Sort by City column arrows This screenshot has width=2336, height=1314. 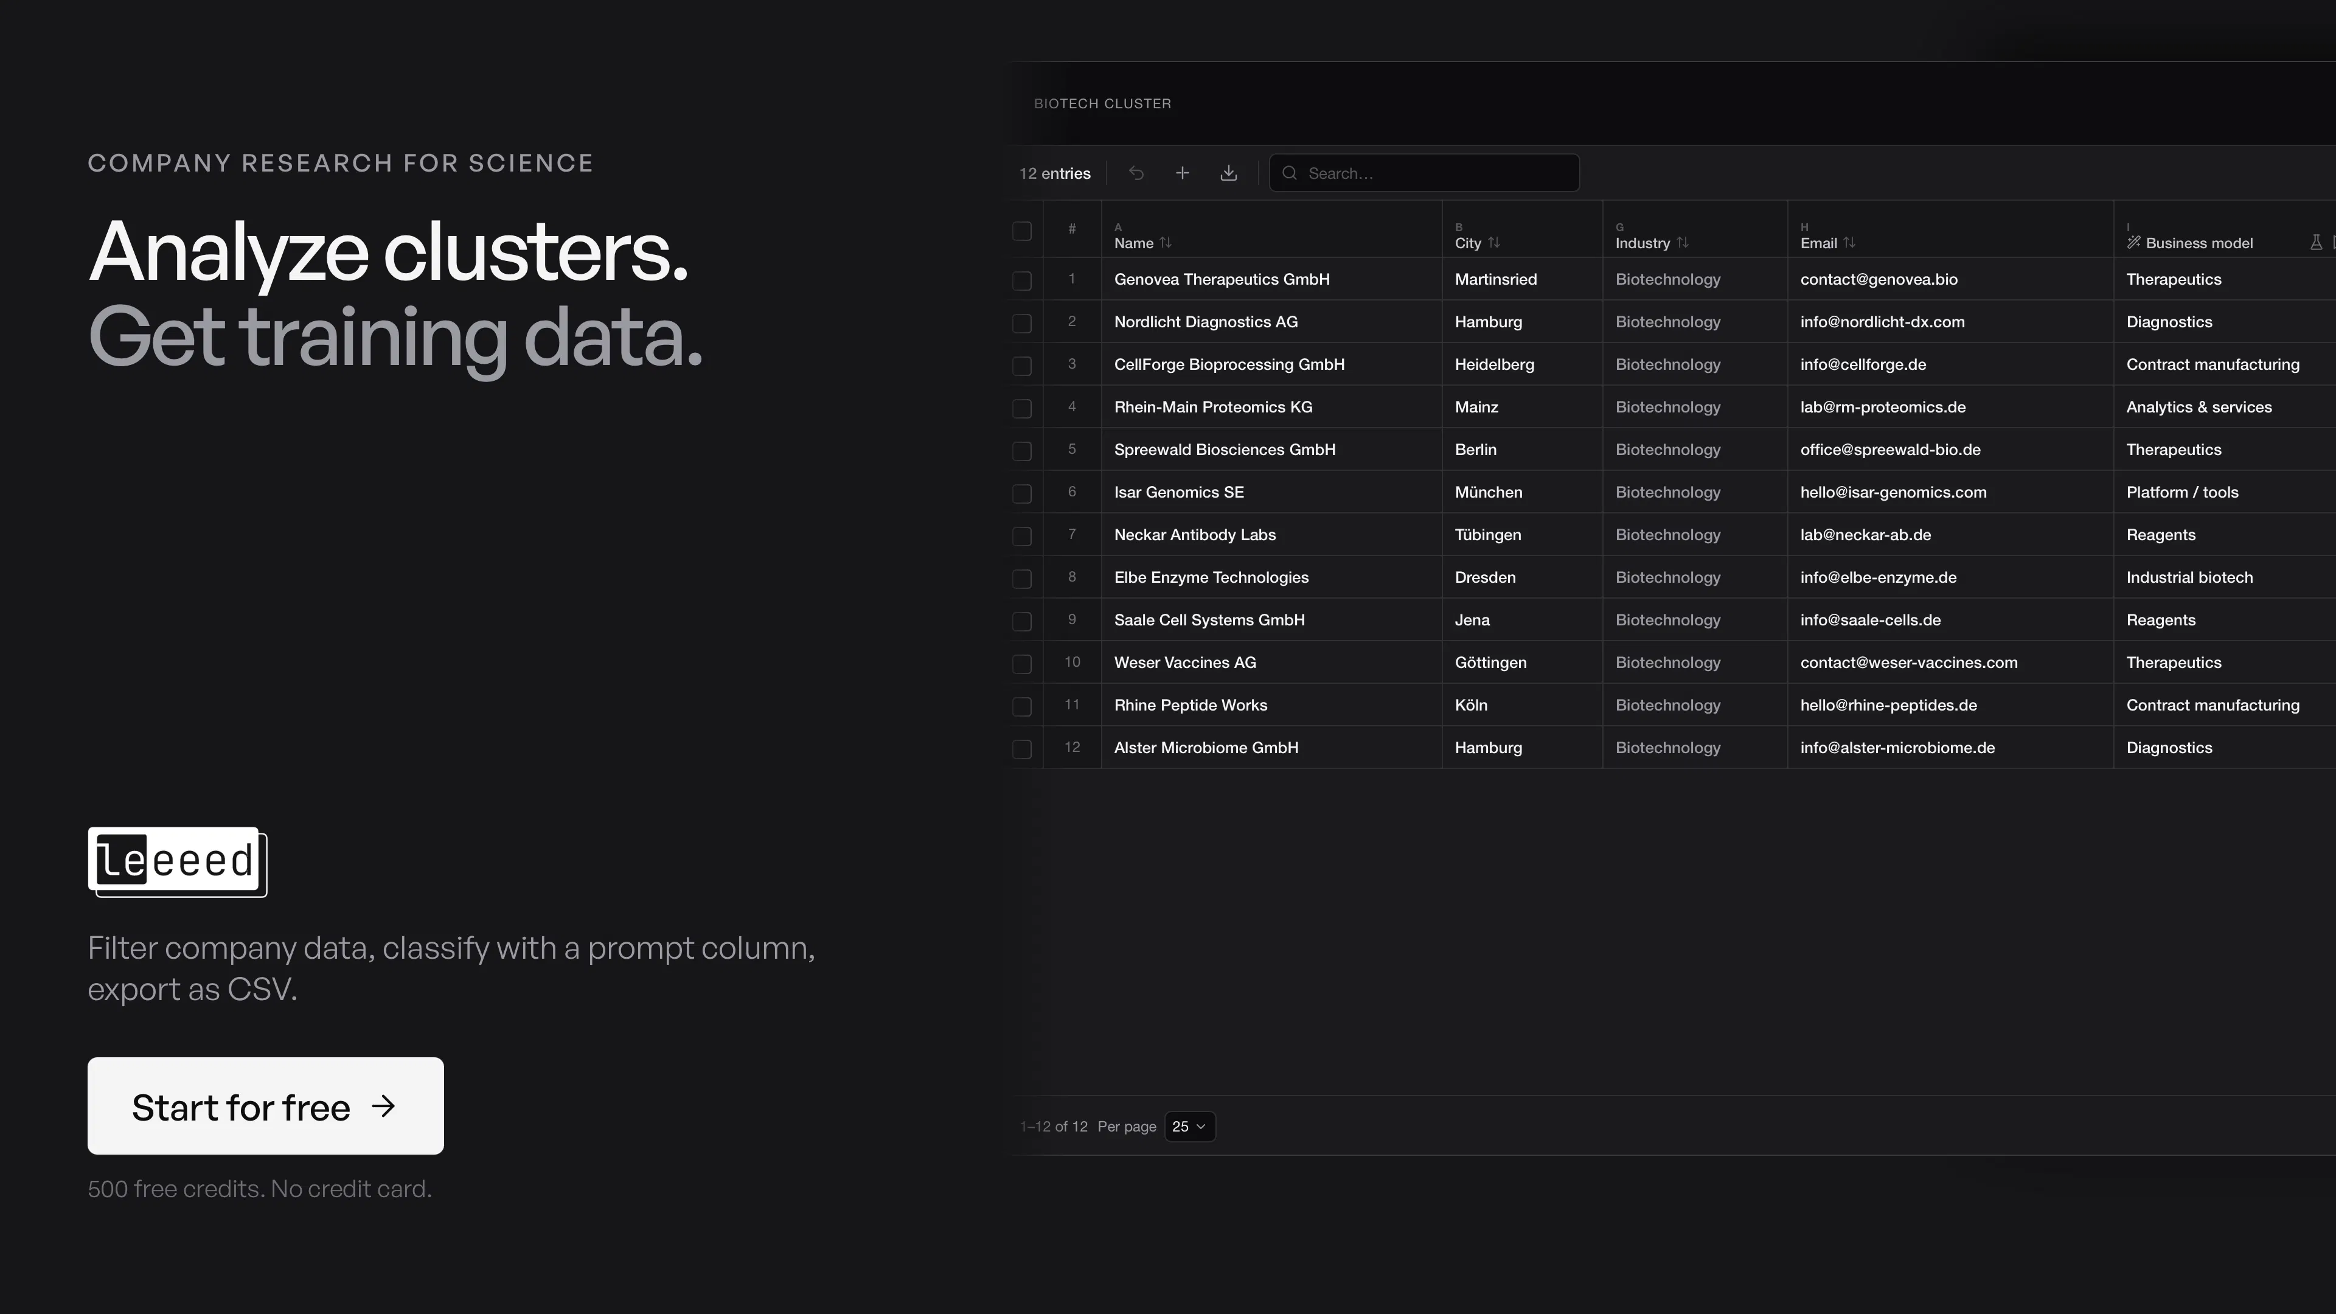1495,243
